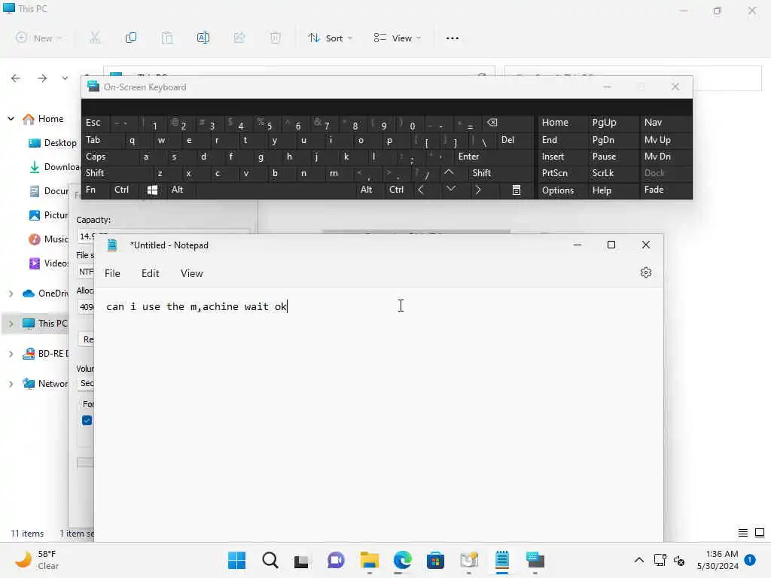
Task: Go back with File Explorer back arrow
Action: tap(16, 78)
